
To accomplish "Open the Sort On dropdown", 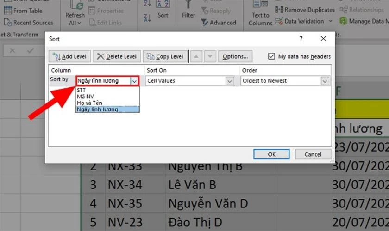I will point(230,81).
